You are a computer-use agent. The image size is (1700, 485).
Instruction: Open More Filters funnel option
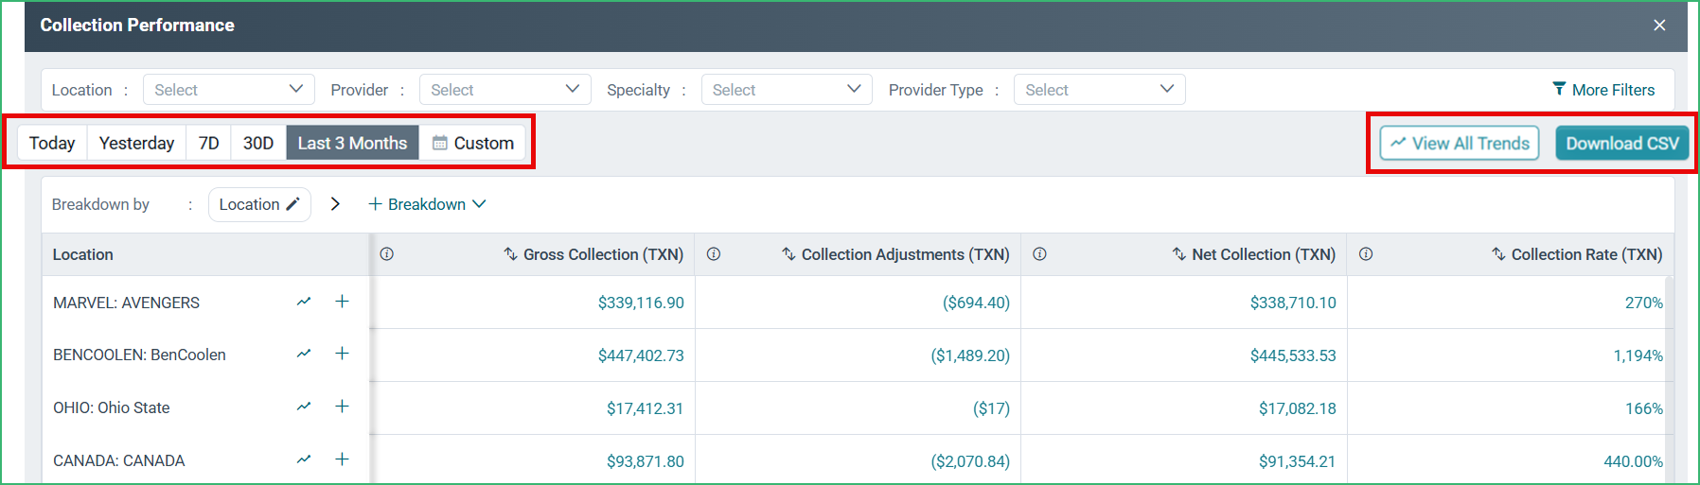point(1603,90)
